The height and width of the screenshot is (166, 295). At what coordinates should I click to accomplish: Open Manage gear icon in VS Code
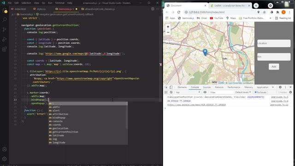pyautogui.click(x=5, y=159)
